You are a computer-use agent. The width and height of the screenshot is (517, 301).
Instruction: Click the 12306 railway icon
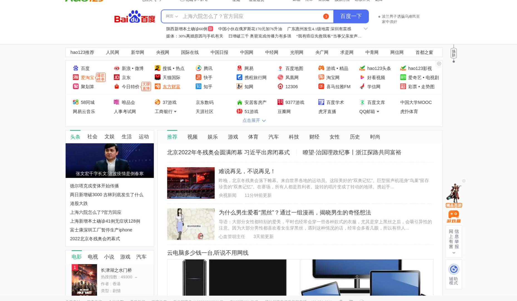[280, 87]
